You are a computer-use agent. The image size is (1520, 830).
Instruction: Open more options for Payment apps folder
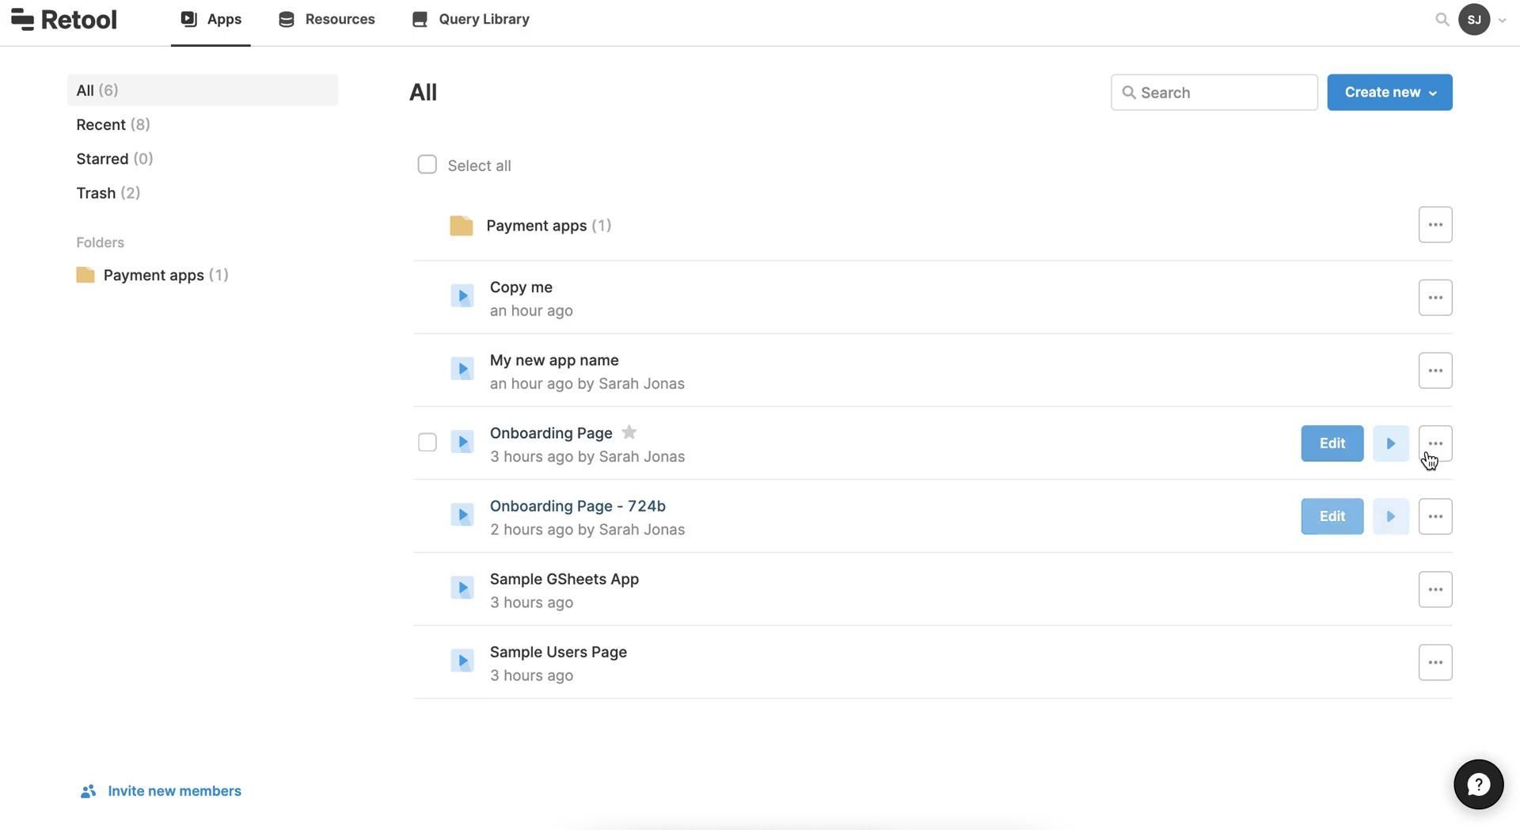point(1434,225)
